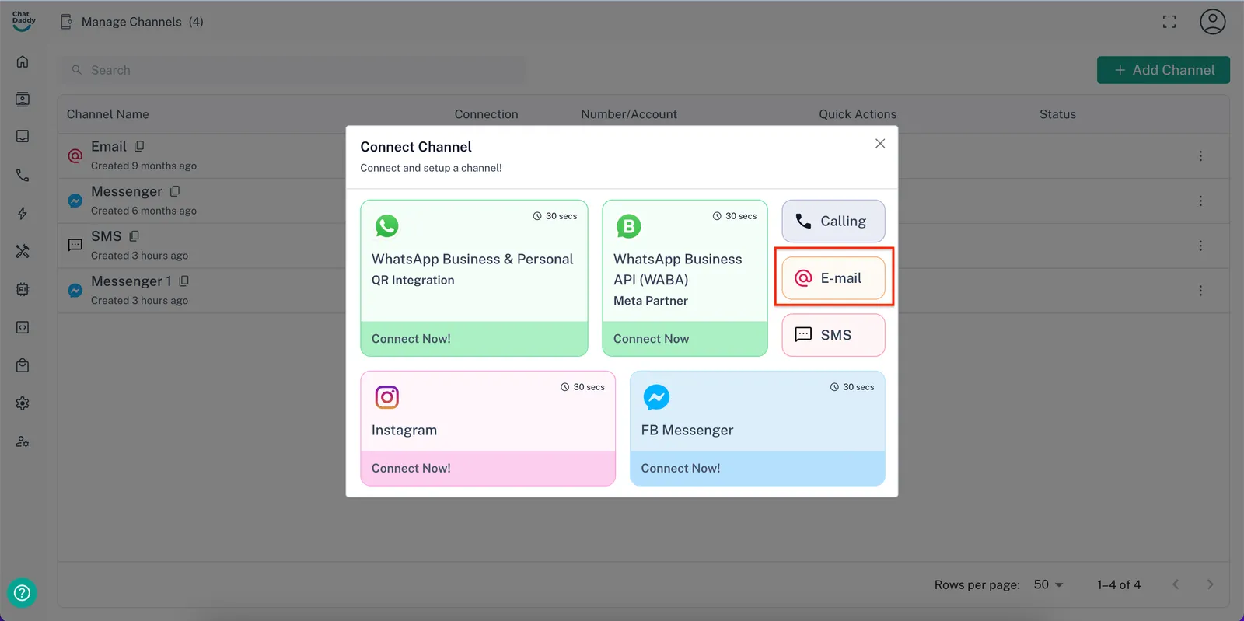Open the inbox icon in the sidebar
The width and height of the screenshot is (1244, 621).
23,137
